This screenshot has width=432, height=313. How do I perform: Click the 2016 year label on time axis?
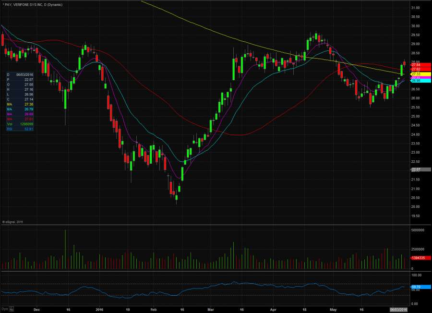click(100, 310)
